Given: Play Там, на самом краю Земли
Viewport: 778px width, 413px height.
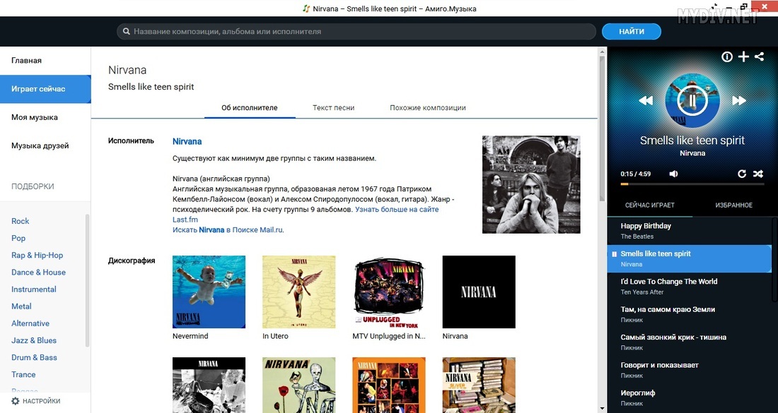Looking at the screenshot, I should tap(689, 314).
